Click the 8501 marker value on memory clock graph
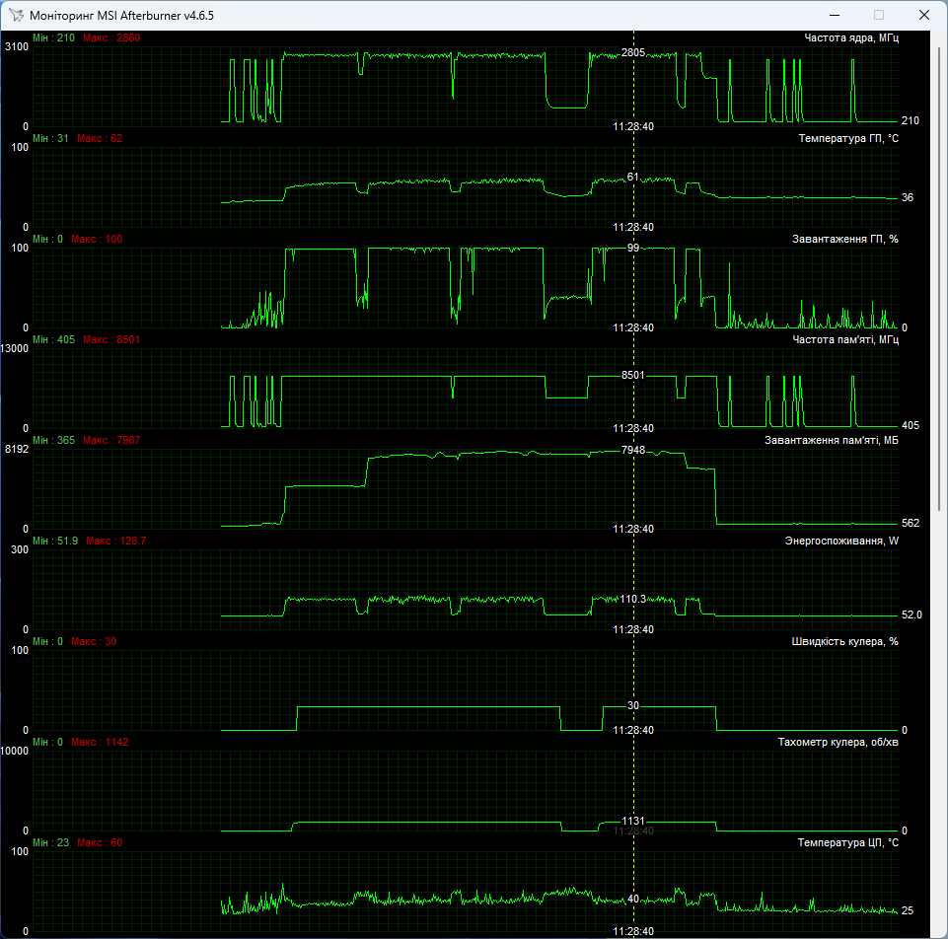948x939 pixels. click(x=633, y=375)
